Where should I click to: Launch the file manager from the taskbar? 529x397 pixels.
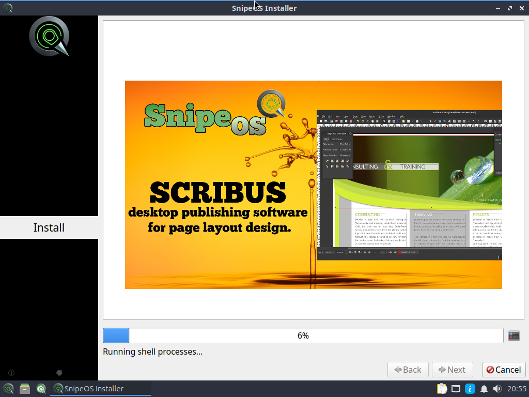click(x=25, y=389)
